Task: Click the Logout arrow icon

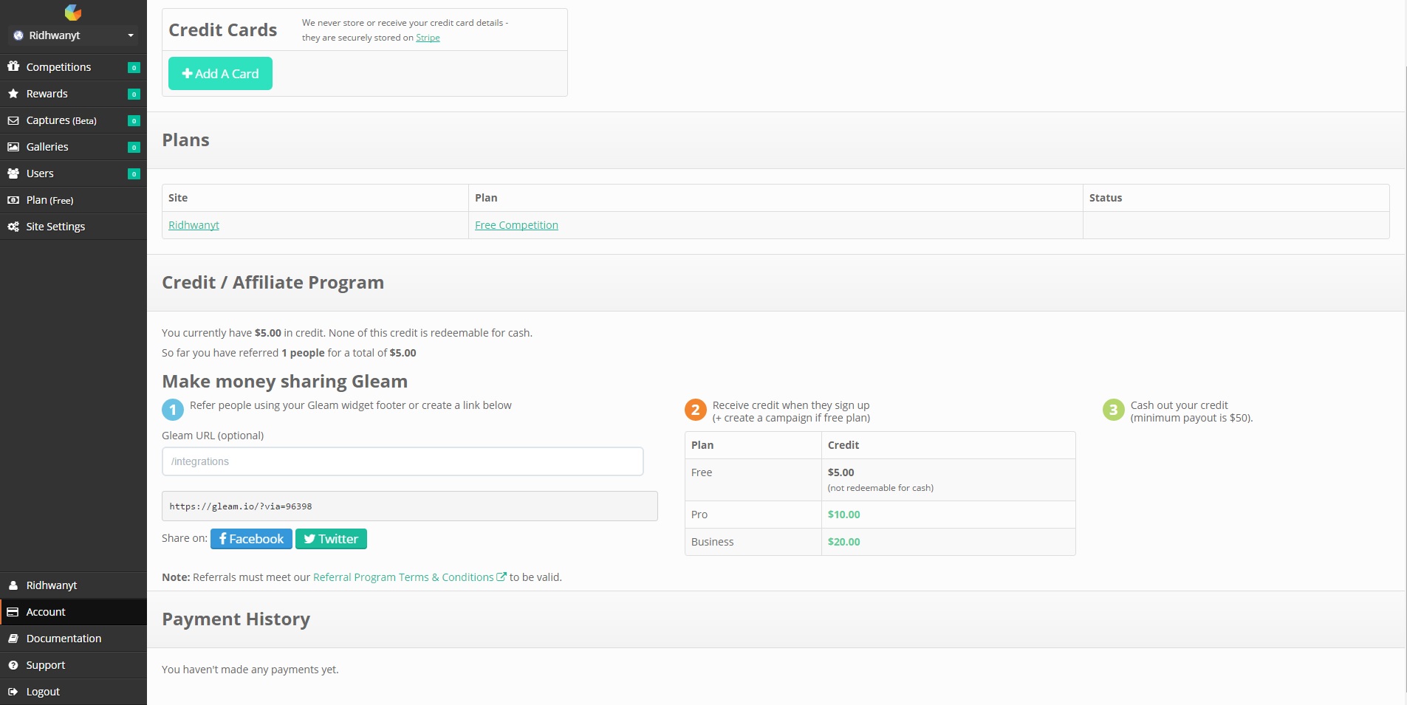Action: tap(13, 692)
